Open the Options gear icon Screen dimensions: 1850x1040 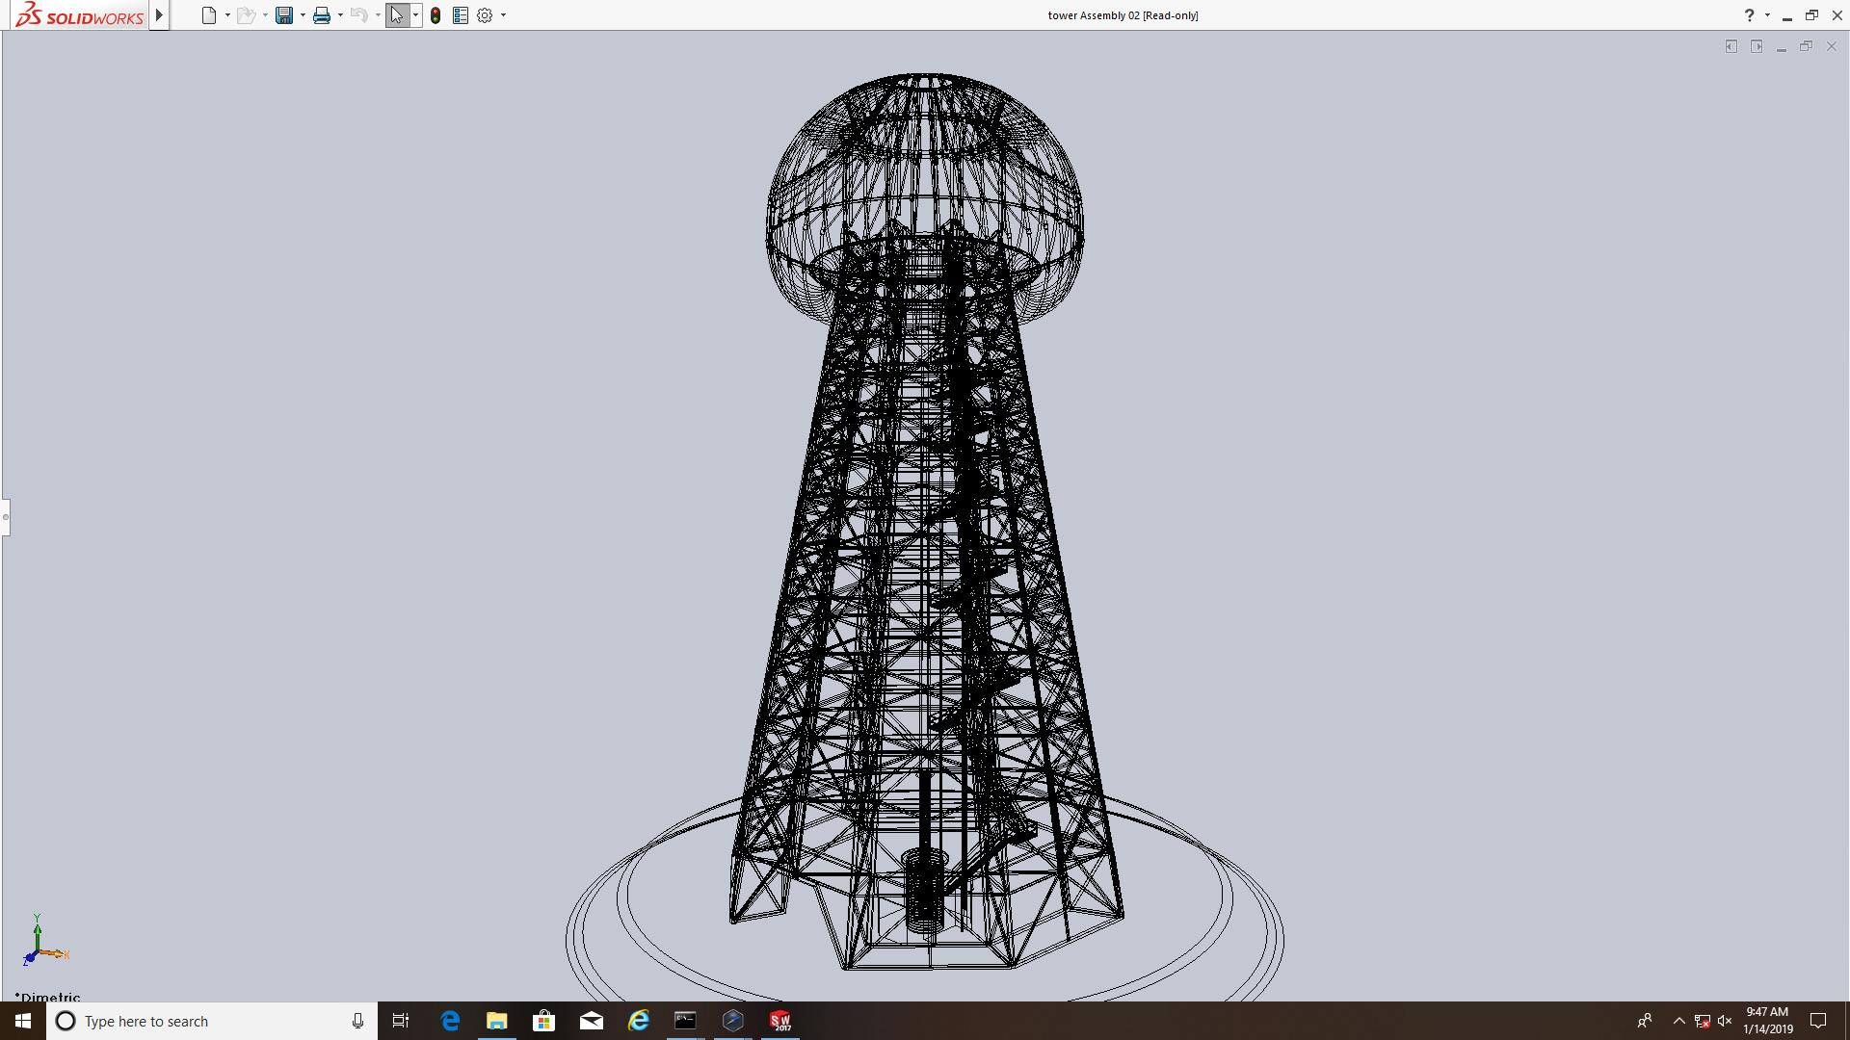click(x=485, y=15)
